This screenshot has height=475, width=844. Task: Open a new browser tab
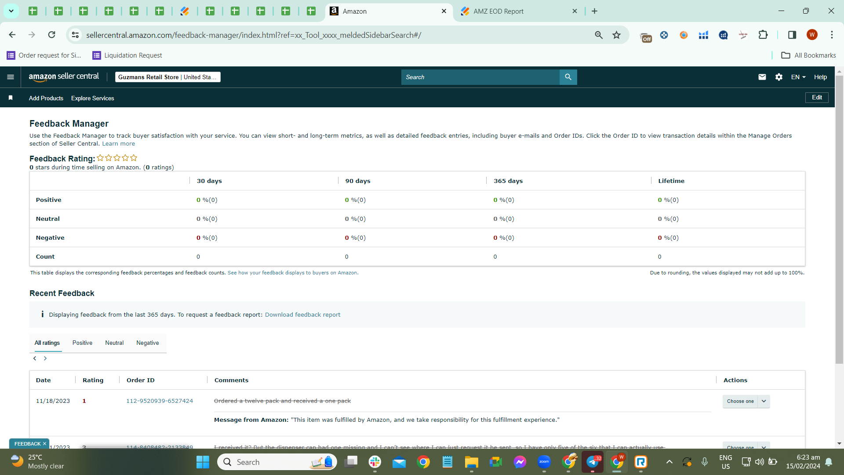(595, 11)
